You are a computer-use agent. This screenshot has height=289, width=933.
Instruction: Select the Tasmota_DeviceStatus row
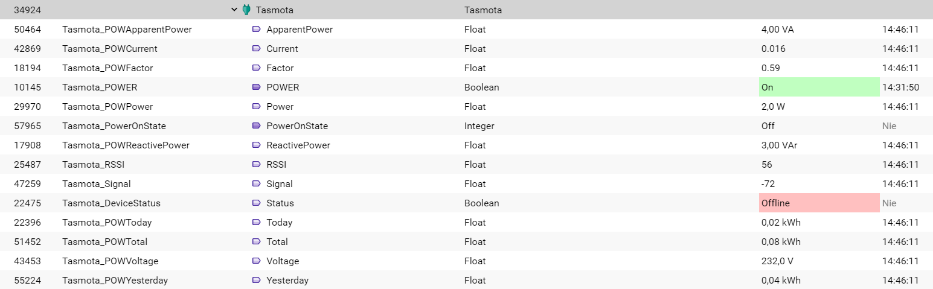[466, 203]
